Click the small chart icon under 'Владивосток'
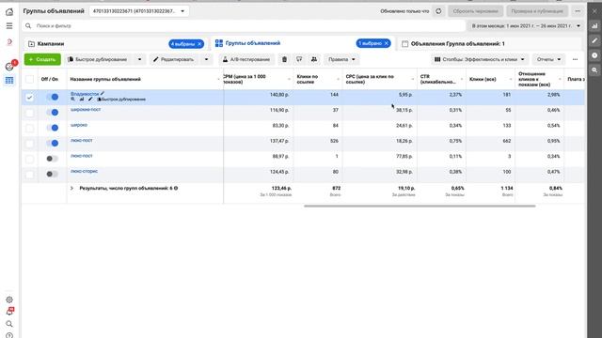This screenshot has height=338, width=602. coord(82,100)
